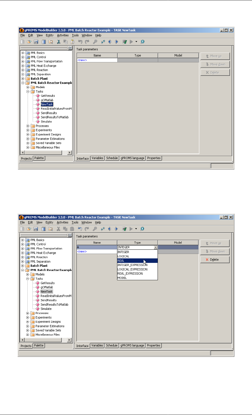Click the Cut scissors icon in the upper window toolbar
This screenshot has width=252, height=415.
click(59, 42)
